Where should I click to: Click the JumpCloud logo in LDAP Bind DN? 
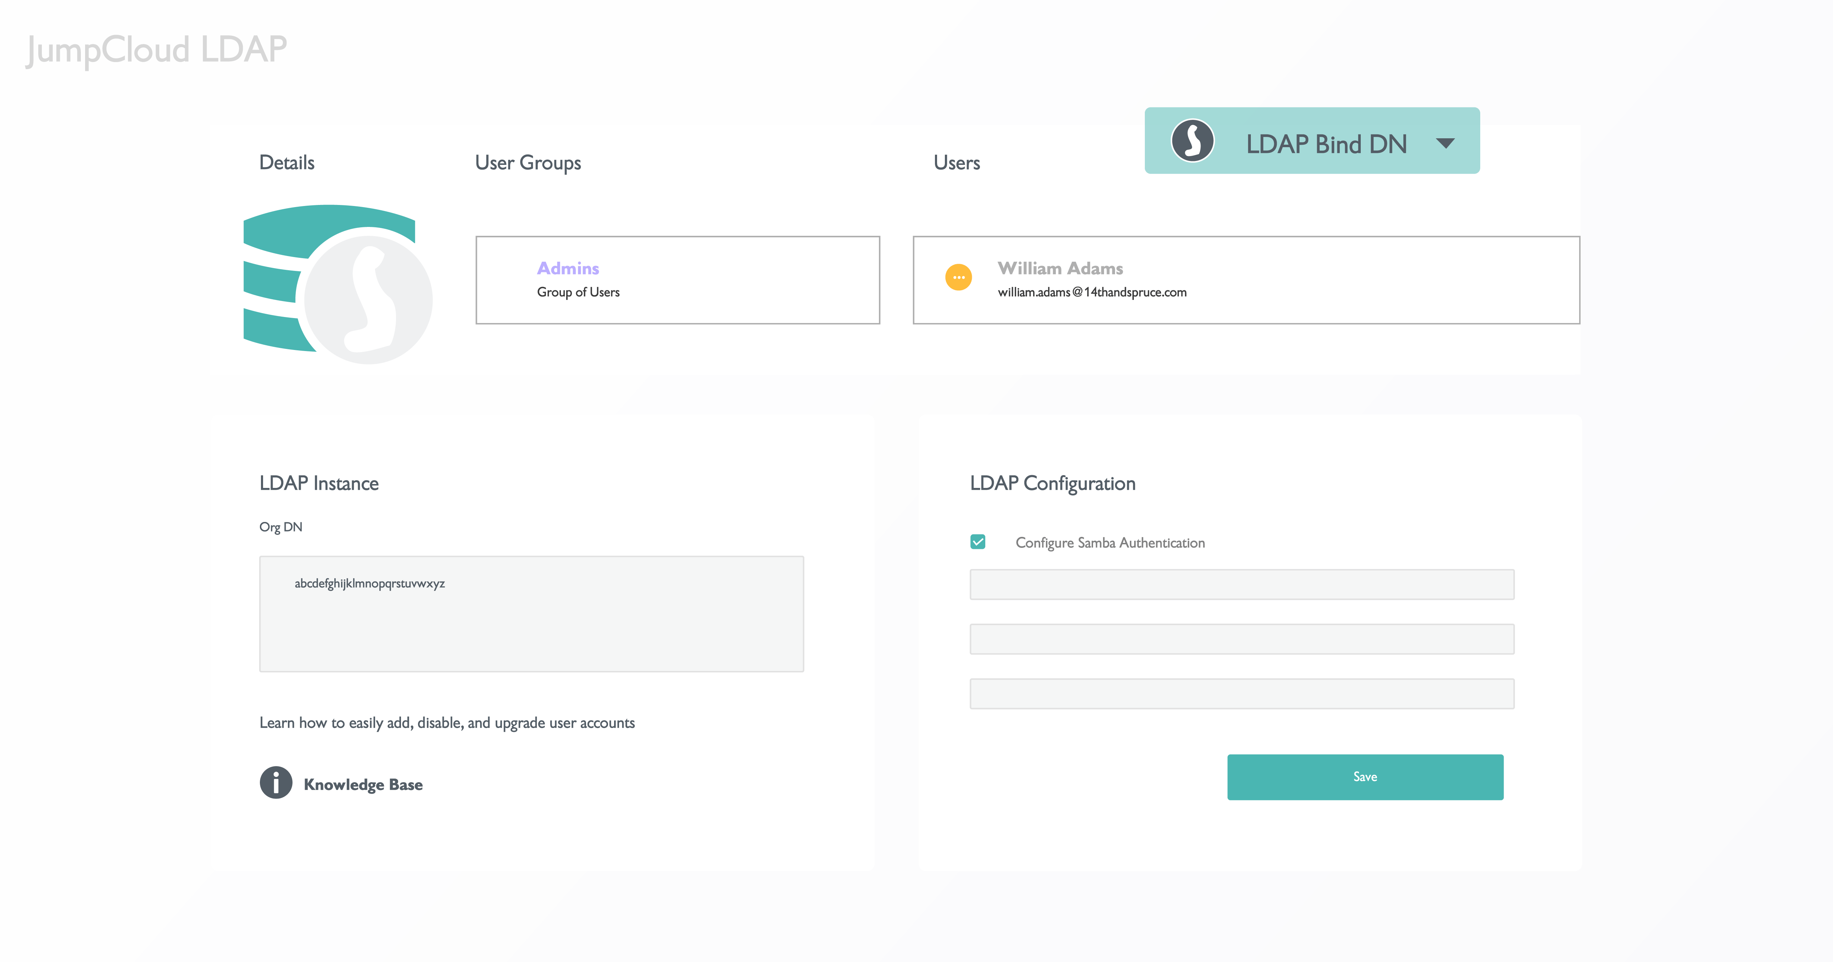pos(1192,141)
